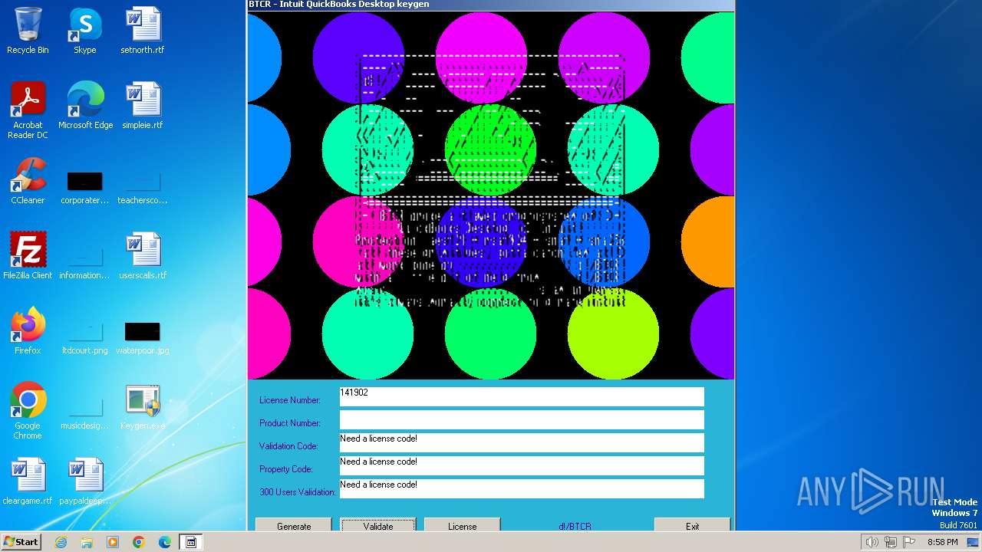Click the Property Code field
The height and width of the screenshot is (552, 982).
coord(522,465)
